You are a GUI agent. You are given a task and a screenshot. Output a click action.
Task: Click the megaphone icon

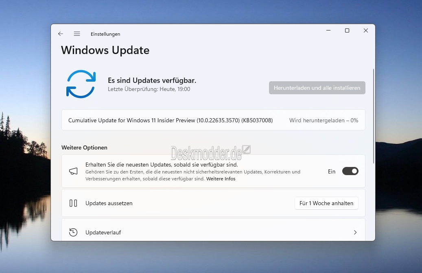click(x=73, y=171)
